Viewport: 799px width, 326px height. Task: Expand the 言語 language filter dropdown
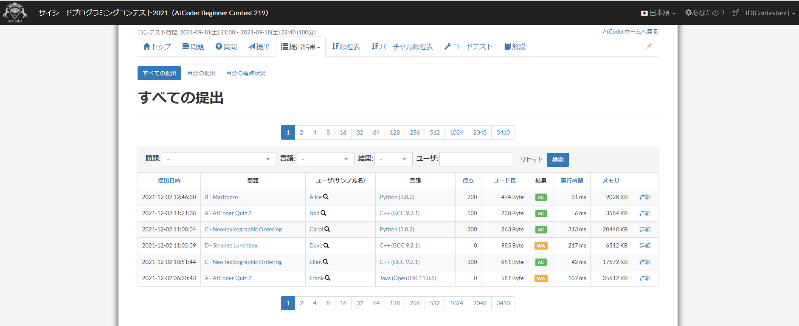tap(325, 159)
